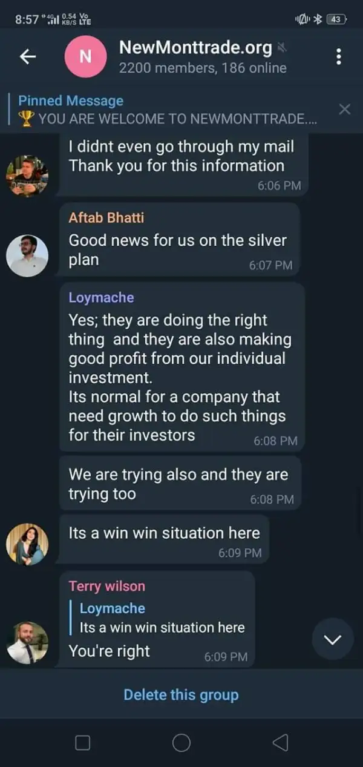This screenshot has height=767, width=363.
Task: Tap Loymache's profile avatar
Action: [x=27, y=544]
